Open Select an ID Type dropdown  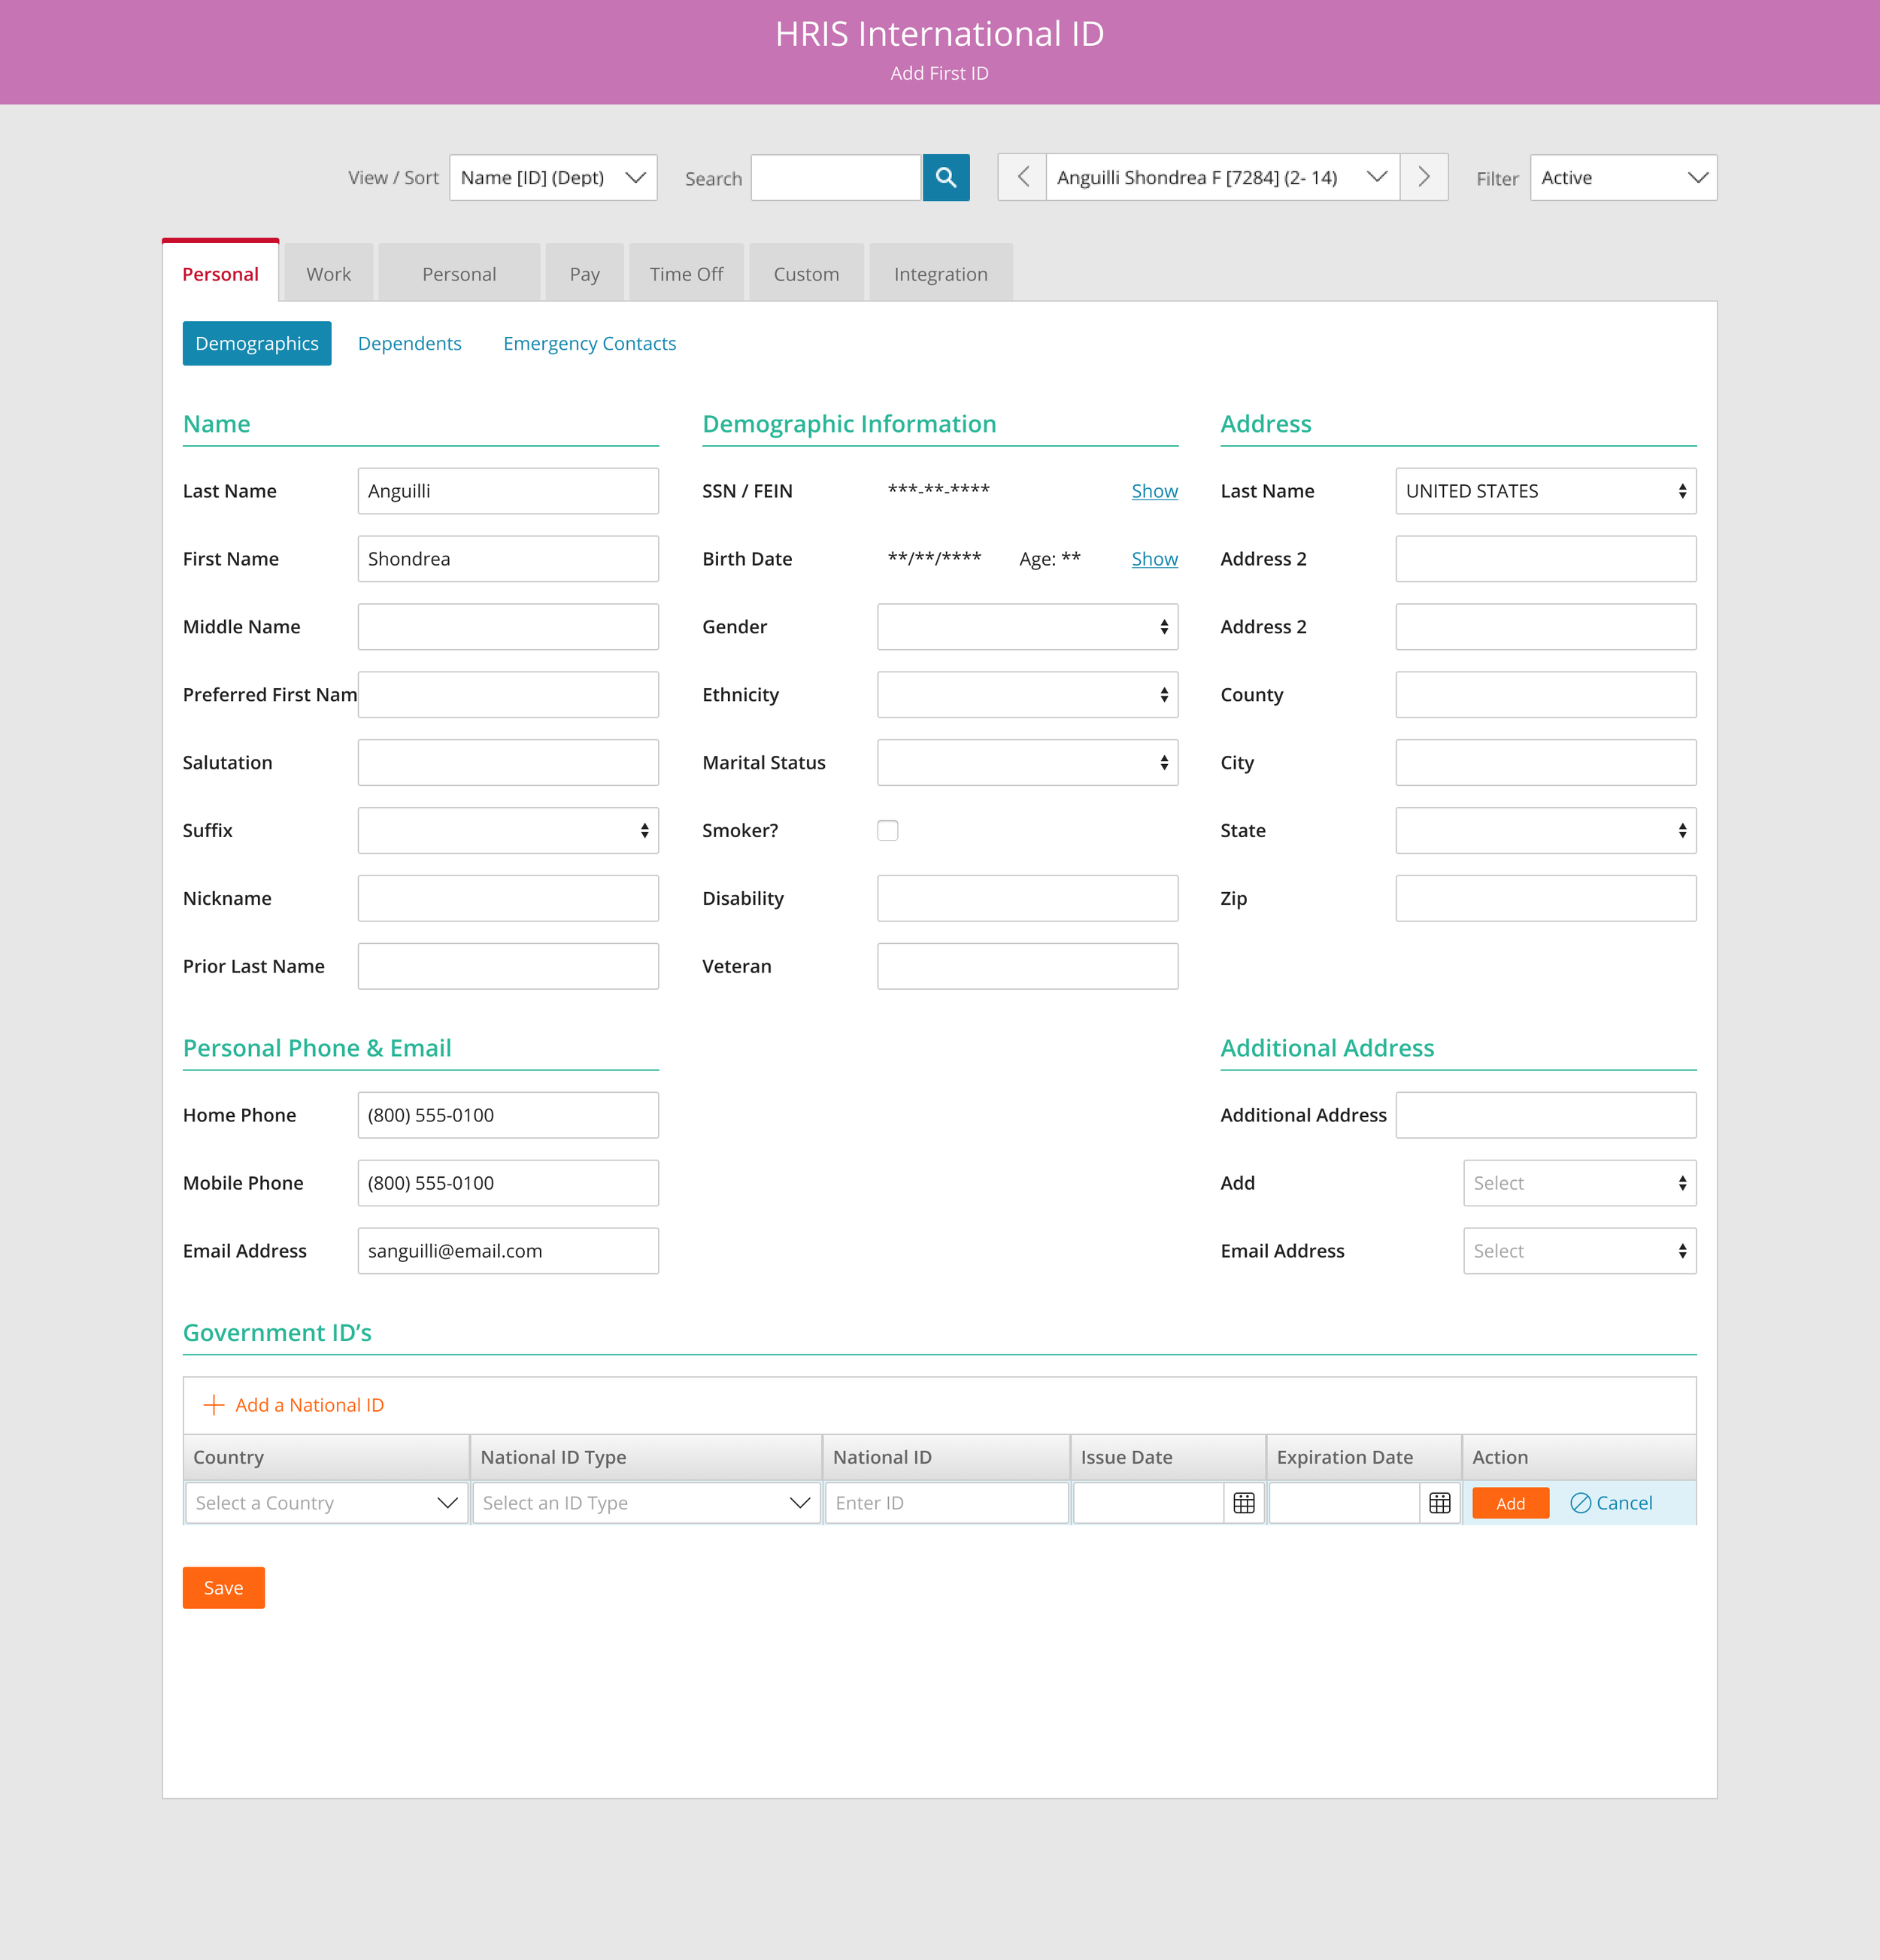(x=646, y=1503)
